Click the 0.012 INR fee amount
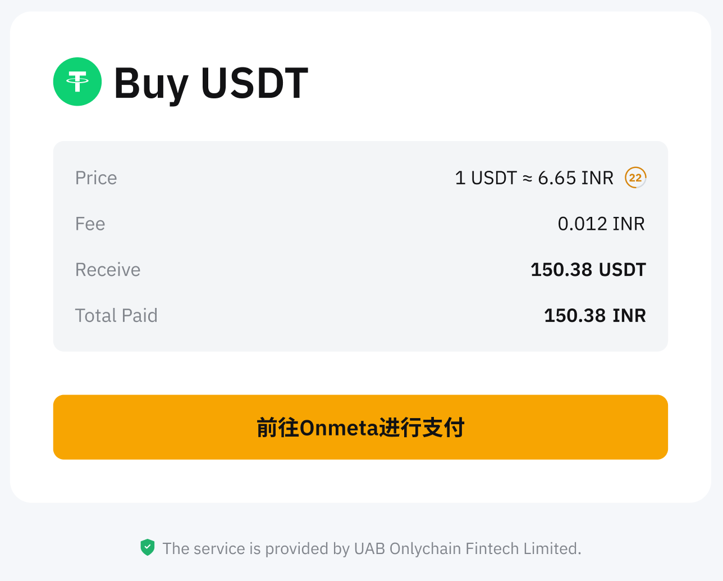The image size is (723, 581). [x=601, y=224]
